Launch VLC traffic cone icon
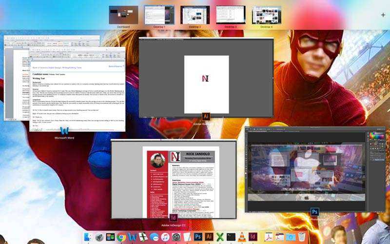390x244 pixels. (242, 237)
